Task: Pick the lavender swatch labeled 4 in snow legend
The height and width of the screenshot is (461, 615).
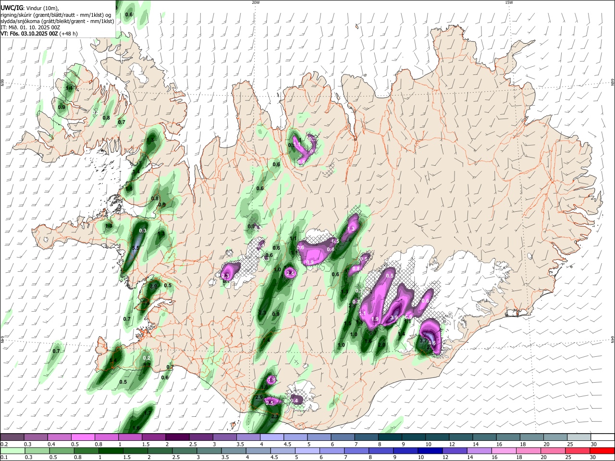Action: click(x=271, y=437)
